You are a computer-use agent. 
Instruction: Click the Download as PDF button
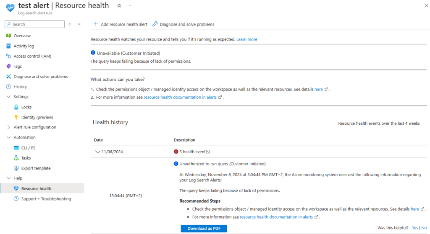click(204, 228)
